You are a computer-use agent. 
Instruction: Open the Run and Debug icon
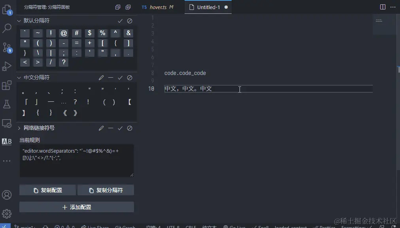pyautogui.click(x=7, y=66)
